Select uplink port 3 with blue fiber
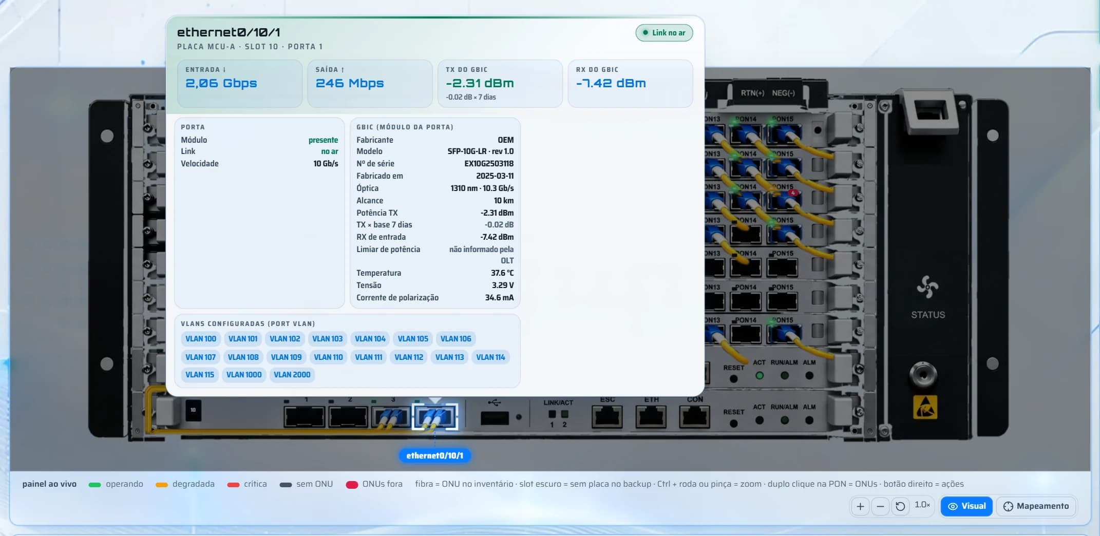 pos(390,416)
